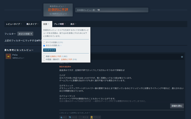Open the PxGu profile name link
The image size is (191, 119).
(x=15, y=55)
